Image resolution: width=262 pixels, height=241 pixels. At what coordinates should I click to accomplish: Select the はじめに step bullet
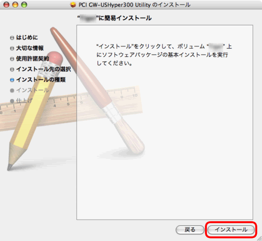12,38
